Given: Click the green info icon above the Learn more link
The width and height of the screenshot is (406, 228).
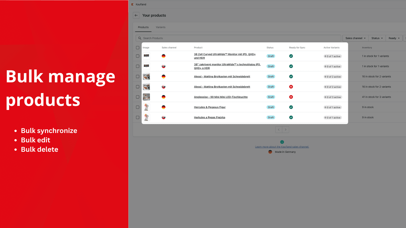Looking at the screenshot, I should coord(282,142).
